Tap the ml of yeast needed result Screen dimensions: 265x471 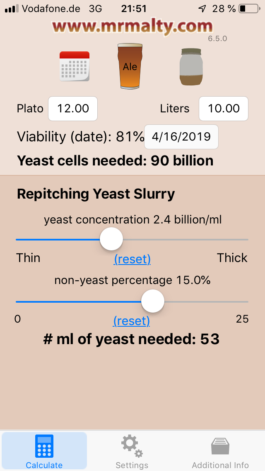point(132,339)
